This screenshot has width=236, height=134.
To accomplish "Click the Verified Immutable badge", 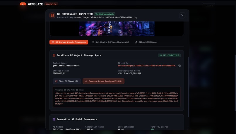I will [105, 14].
